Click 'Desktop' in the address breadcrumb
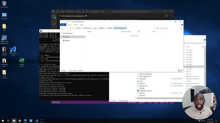Image resolution: width=220 pixels, height=123 pixels. [x=109, y=28]
